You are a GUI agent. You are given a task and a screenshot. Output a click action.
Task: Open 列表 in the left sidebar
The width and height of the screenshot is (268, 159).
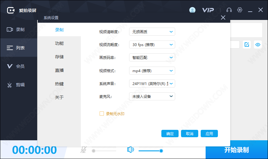(18, 48)
